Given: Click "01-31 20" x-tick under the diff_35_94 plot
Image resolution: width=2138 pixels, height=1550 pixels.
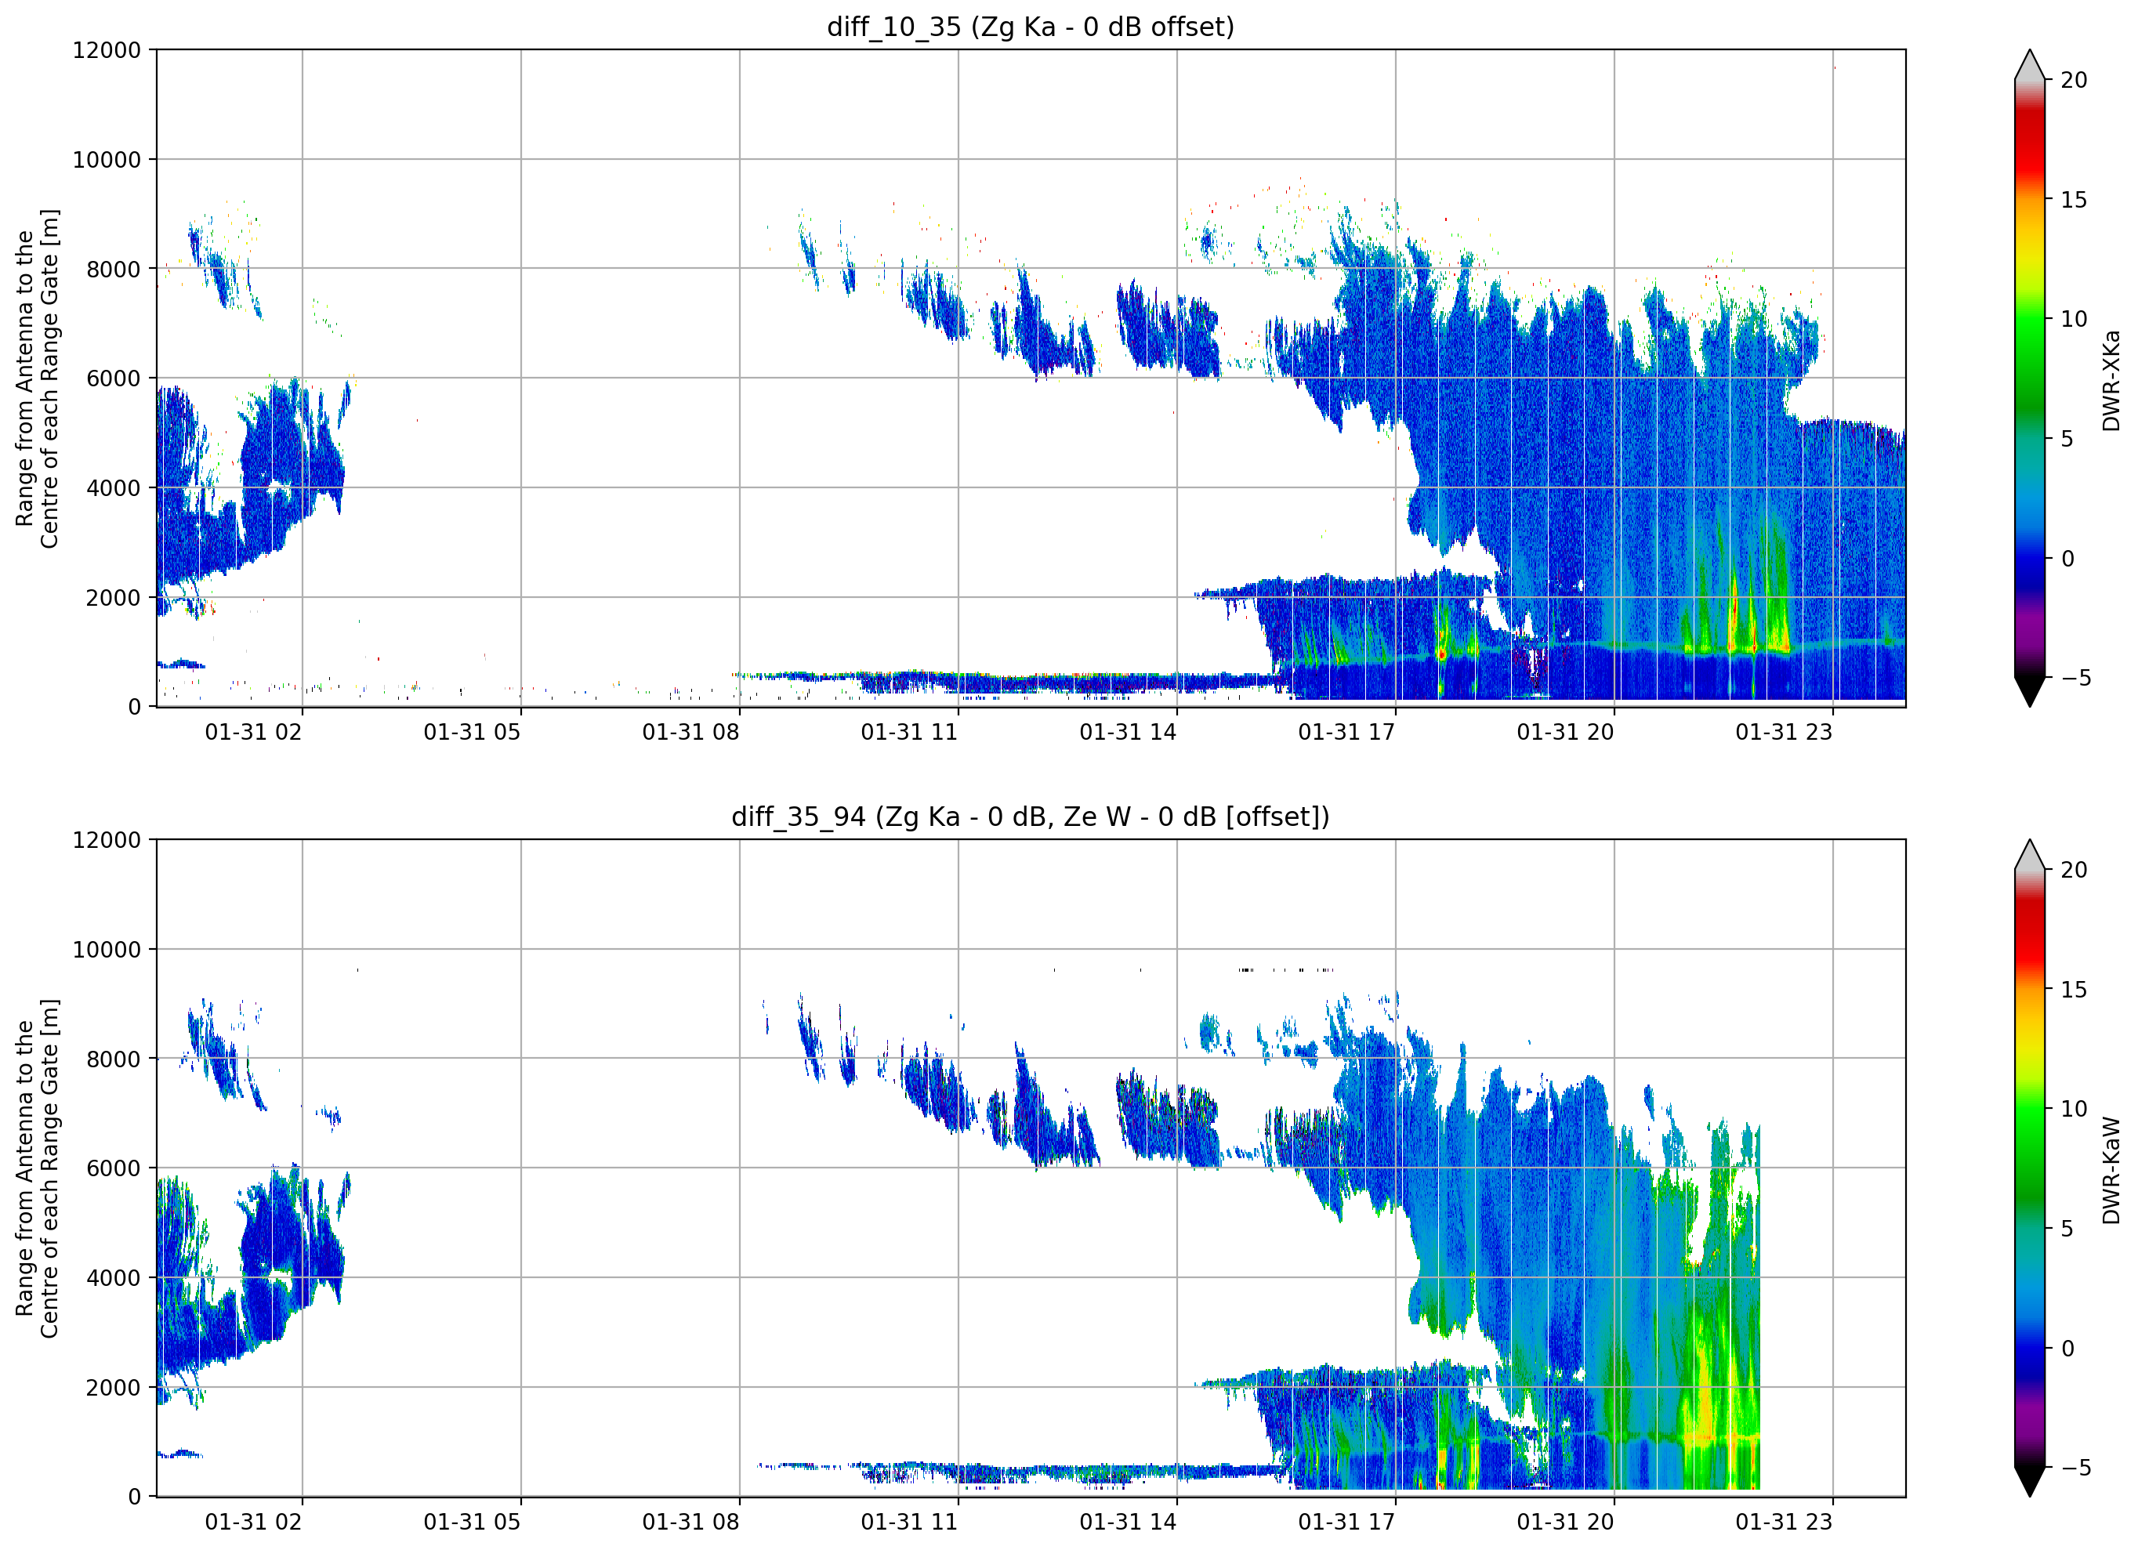Looking at the screenshot, I should (1566, 1522).
